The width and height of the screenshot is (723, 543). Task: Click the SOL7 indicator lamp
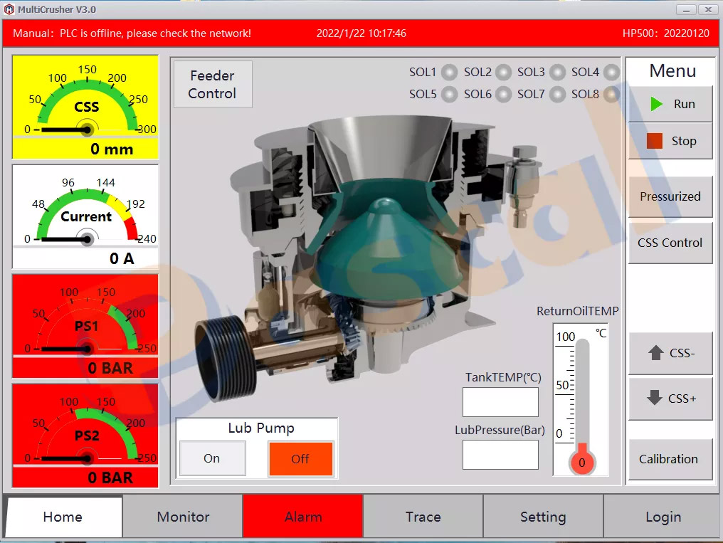(557, 95)
